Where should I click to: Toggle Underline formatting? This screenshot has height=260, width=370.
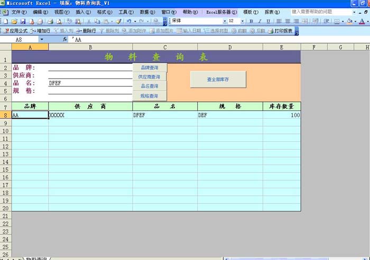click(268, 21)
